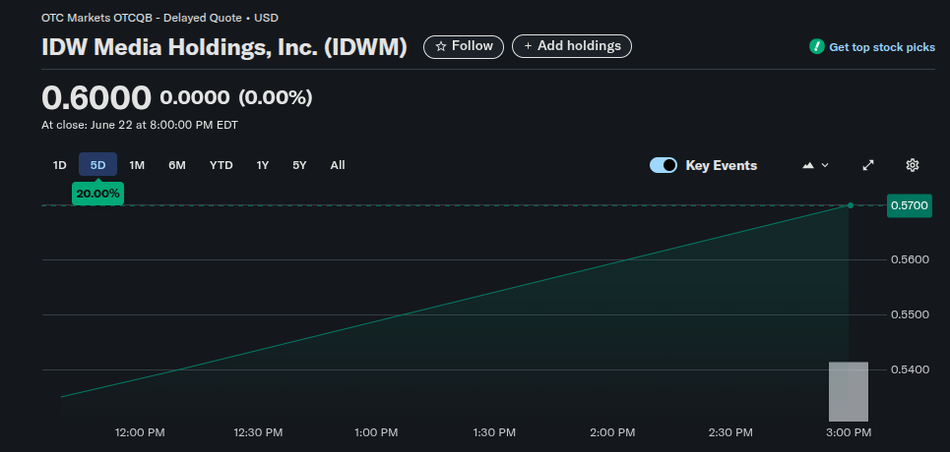This screenshot has width=950, height=452.
Task: Select the 5D chart range
Action: coord(97,165)
